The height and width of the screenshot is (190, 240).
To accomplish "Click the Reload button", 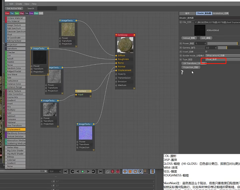I will (x=189, y=38).
